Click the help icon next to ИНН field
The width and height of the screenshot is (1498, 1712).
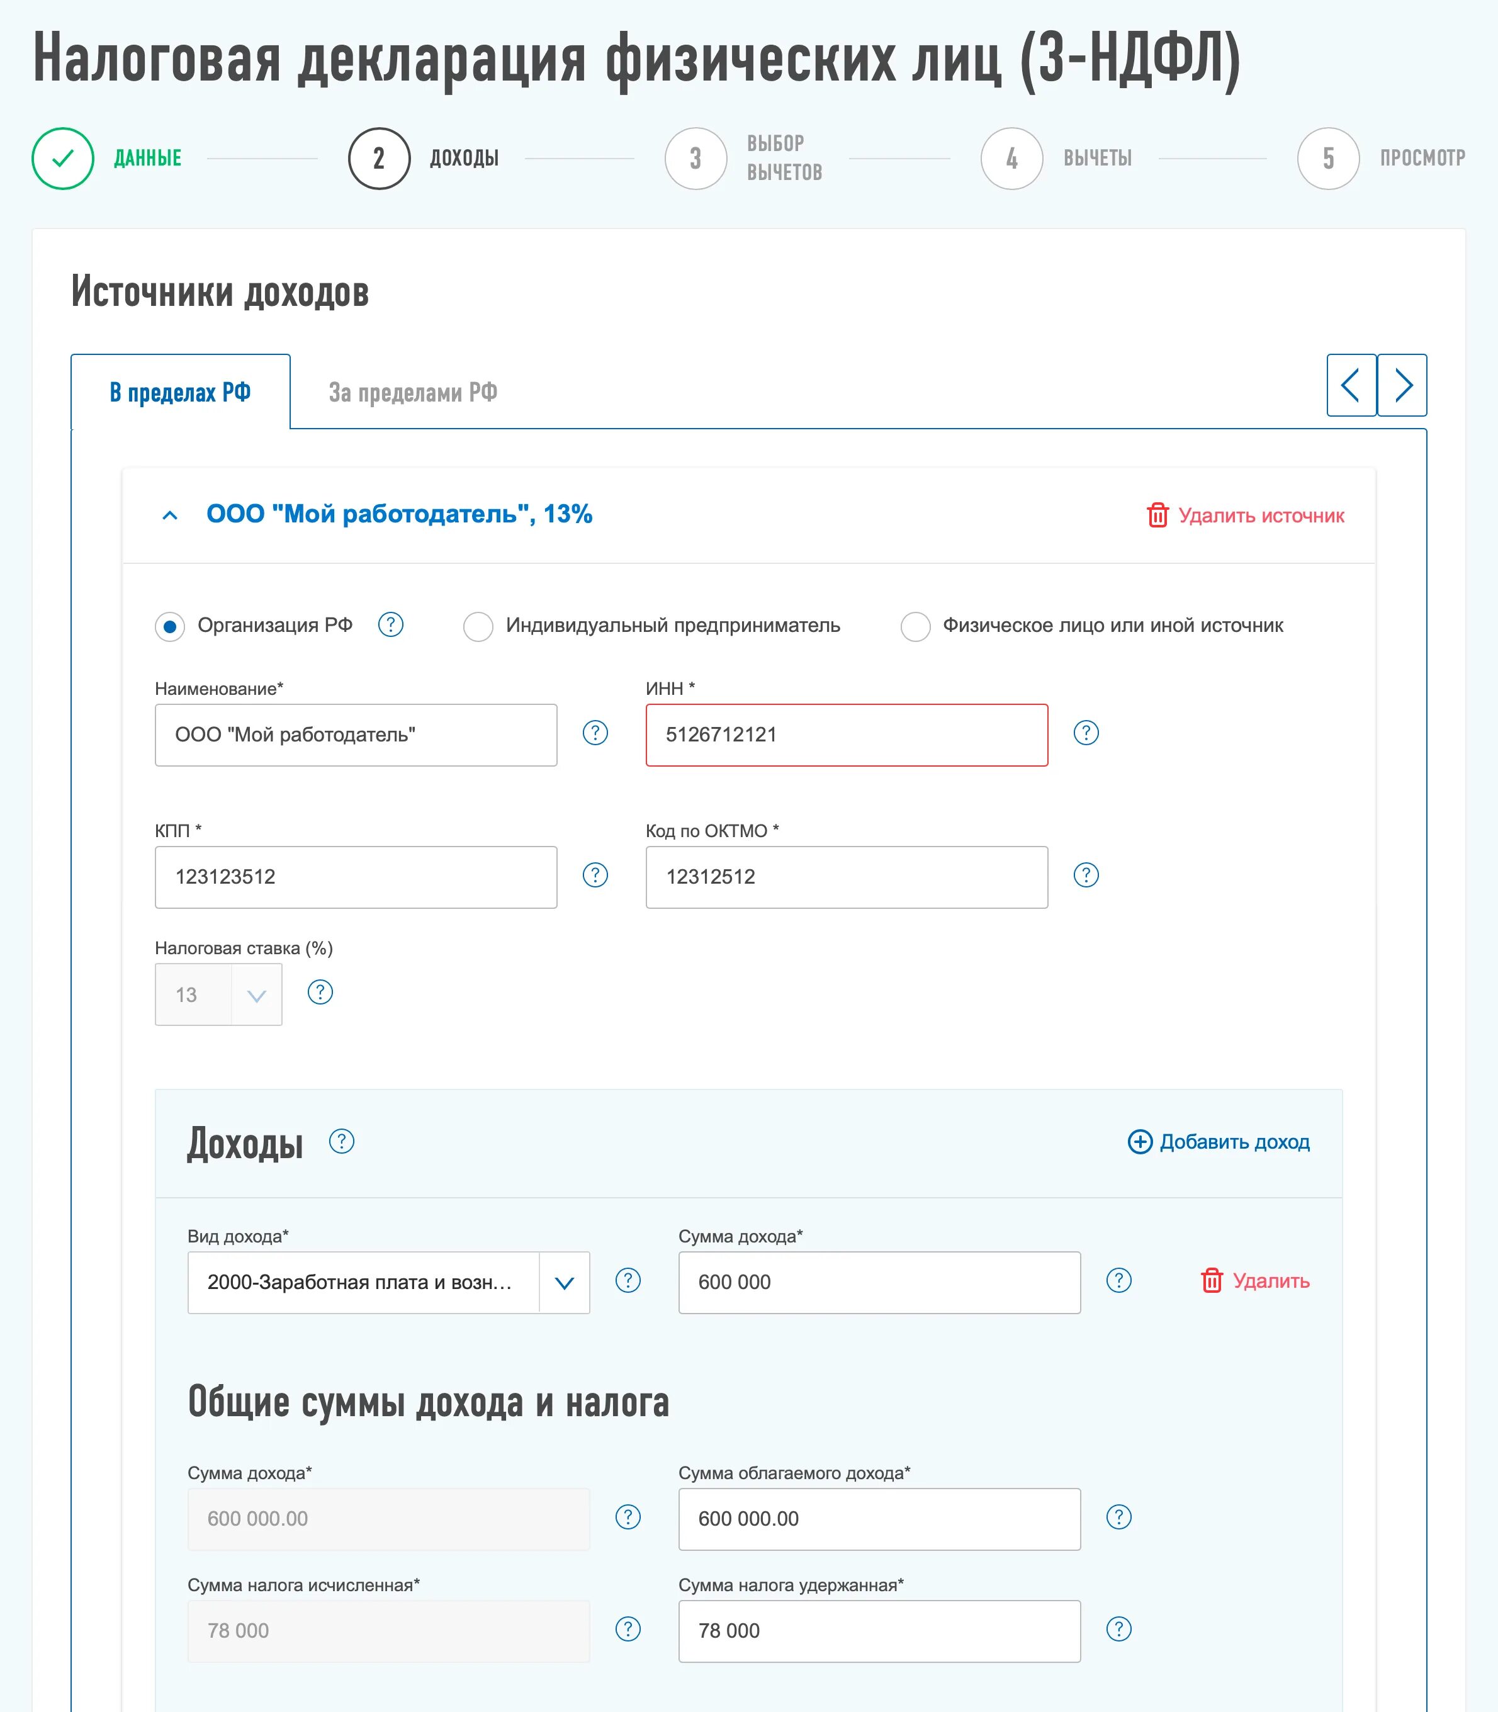click(1085, 733)
